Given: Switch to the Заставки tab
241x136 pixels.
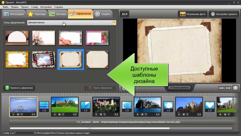Looking at the screenshot, I should (x=58, y=14).
